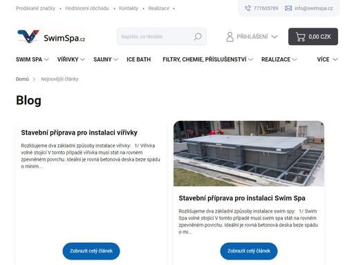
Task: Open the SAUNY menu item
Action: click(102, 59)
